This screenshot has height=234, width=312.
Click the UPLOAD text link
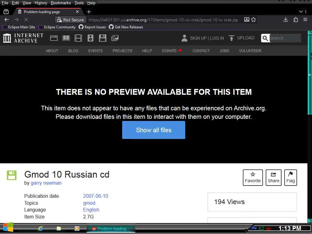246,38
